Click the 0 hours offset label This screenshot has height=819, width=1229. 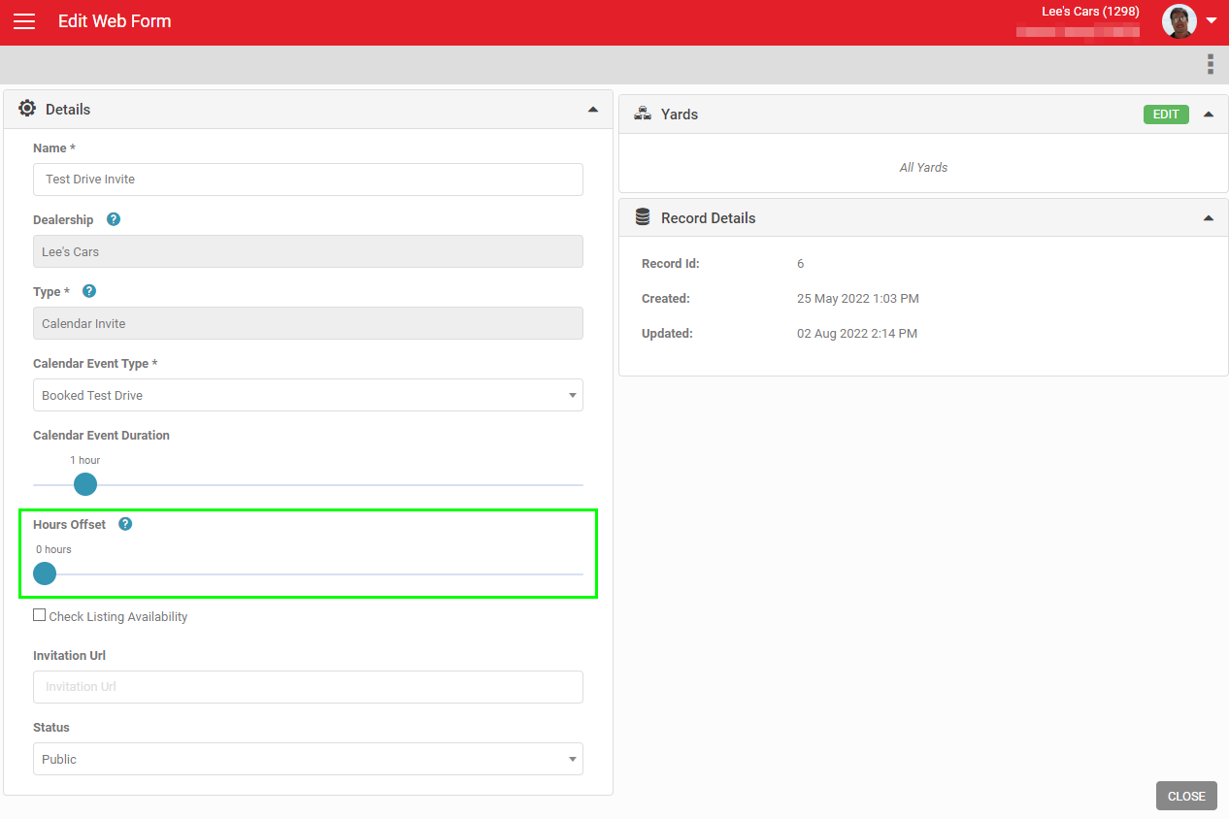coord(53,549)
